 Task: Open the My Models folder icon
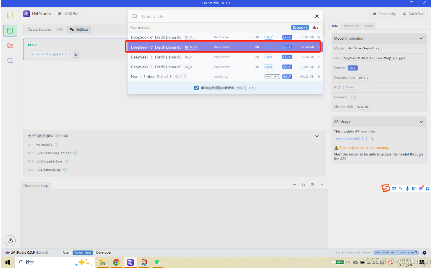coord(10,46)
